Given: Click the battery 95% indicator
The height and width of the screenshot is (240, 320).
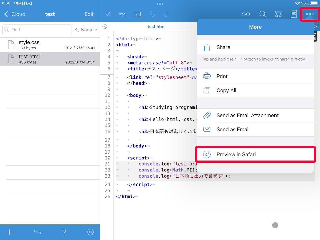Looking at the screenshot, I should (x=309, y=3).
